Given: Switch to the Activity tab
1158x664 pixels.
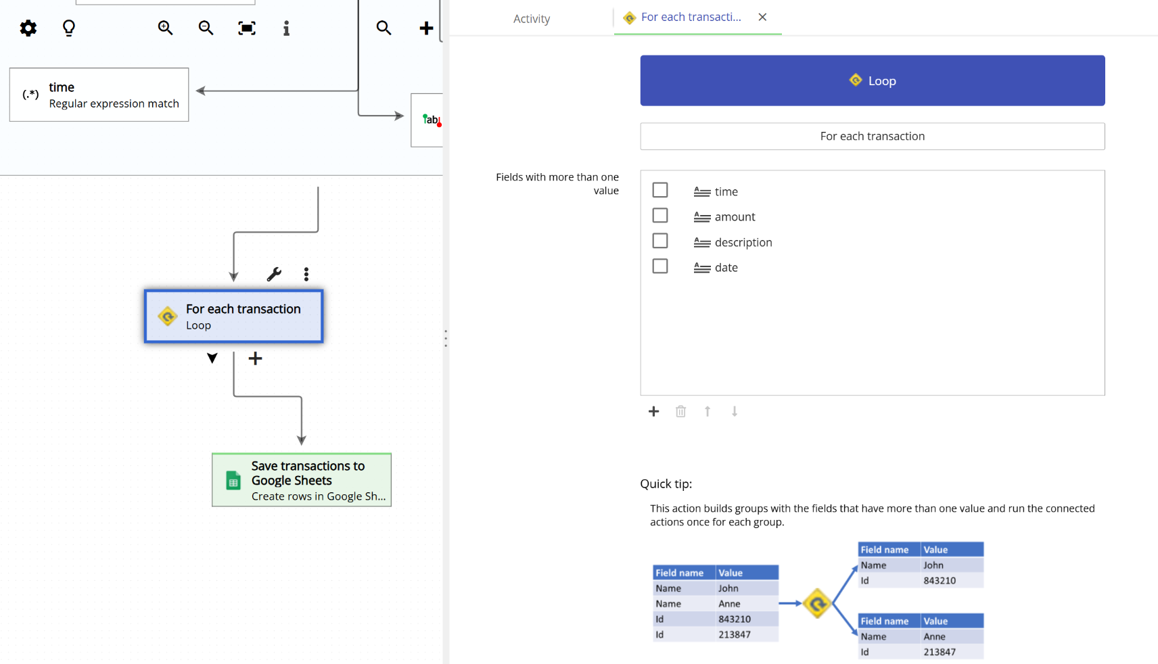Looking at the screenshot, I should pos(532,18).
